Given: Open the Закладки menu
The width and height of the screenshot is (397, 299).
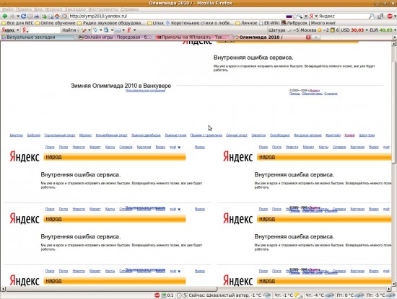Looking at the screenshot, I should (75, 9).
